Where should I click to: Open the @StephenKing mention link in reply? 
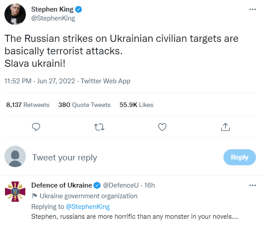(88, 207)
